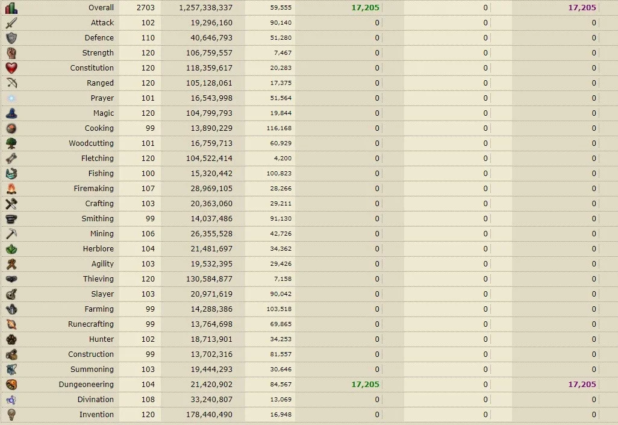This screenshot has height=425, width=618.
Task: Select the Magic skill label
Action: 104,113
